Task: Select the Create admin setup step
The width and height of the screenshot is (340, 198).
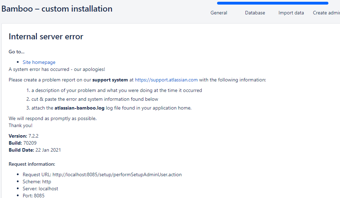Action: click(326, 13)
